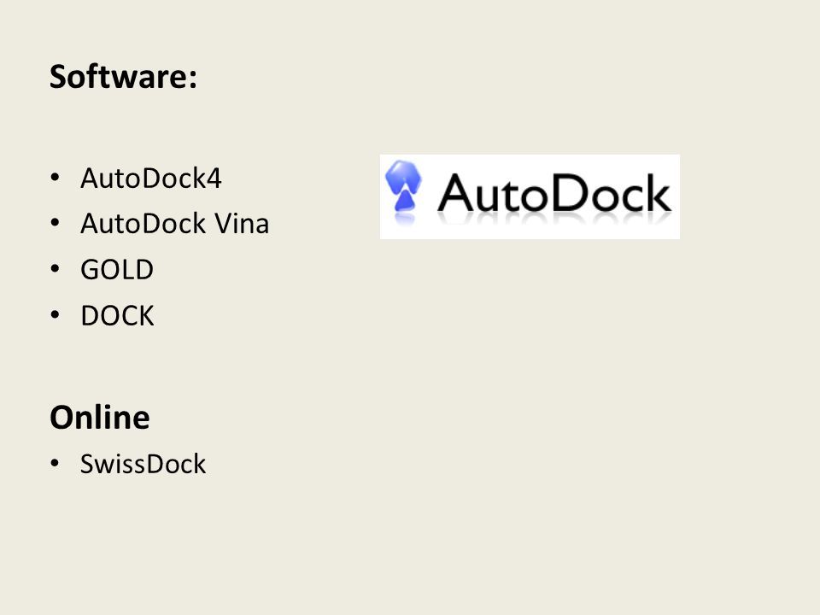
Task: Click the bullet point before GOLD
Action: [x=56, y=269]
